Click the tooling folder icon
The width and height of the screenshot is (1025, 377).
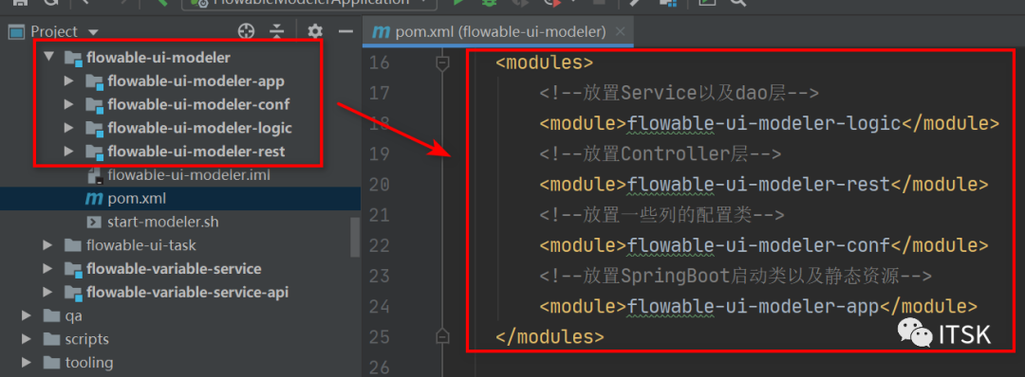[x=51, y=363]
